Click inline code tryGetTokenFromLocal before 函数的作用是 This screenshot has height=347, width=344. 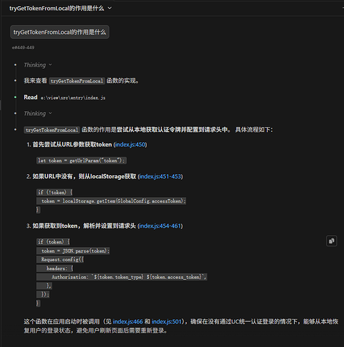pyautogui.click(x=52, y=130)
